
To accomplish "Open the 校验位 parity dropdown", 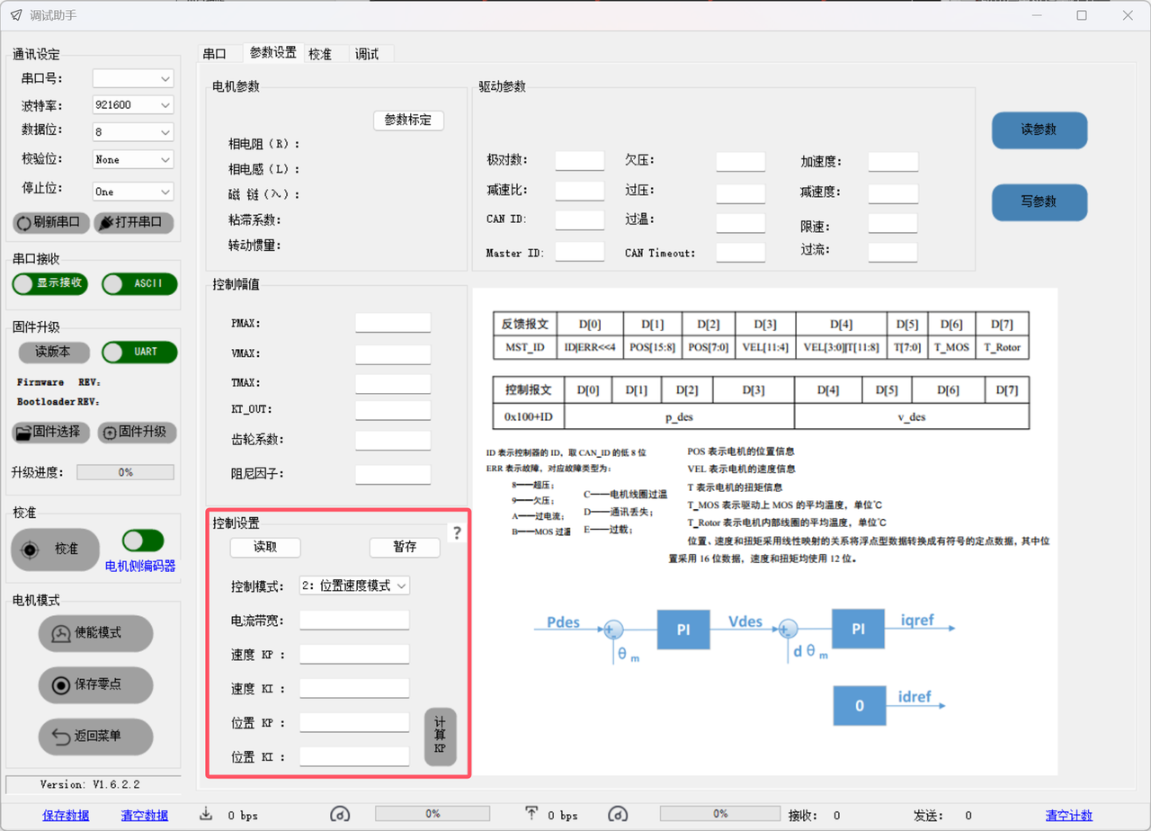I will click(132, 159).
